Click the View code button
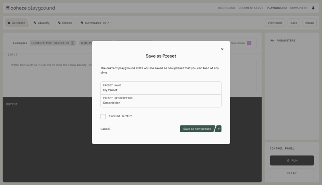This screenshot has height=185, width=322. pyautogui.click(x=275, y=23)
